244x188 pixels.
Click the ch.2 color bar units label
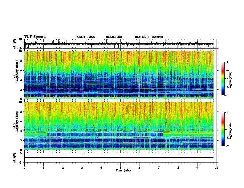[x=230, y=131]
